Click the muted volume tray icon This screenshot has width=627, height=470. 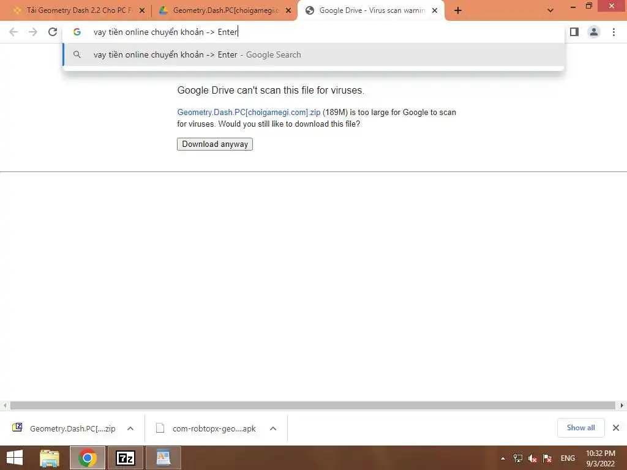tap(532, 458)
